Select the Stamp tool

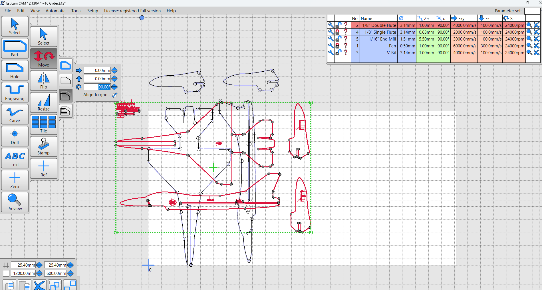tap(44, 146)
